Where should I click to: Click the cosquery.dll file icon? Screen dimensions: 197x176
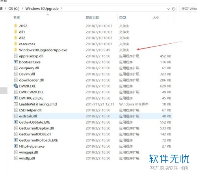tap(16, 68)
